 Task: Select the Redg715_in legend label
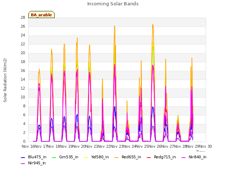coord(165,157)
